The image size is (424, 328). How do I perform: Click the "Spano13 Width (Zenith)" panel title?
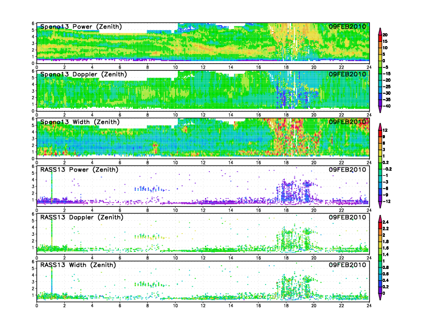coord(80,122)
